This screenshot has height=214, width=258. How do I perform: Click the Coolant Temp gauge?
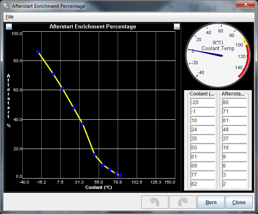coord(217,53)
